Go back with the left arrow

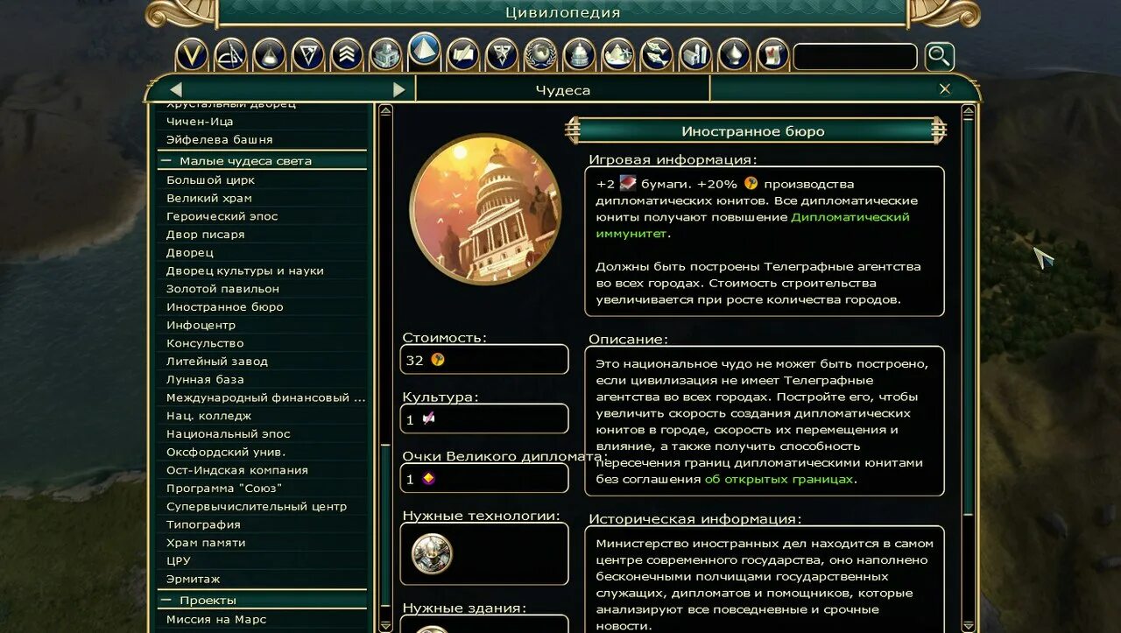point(176,89)
